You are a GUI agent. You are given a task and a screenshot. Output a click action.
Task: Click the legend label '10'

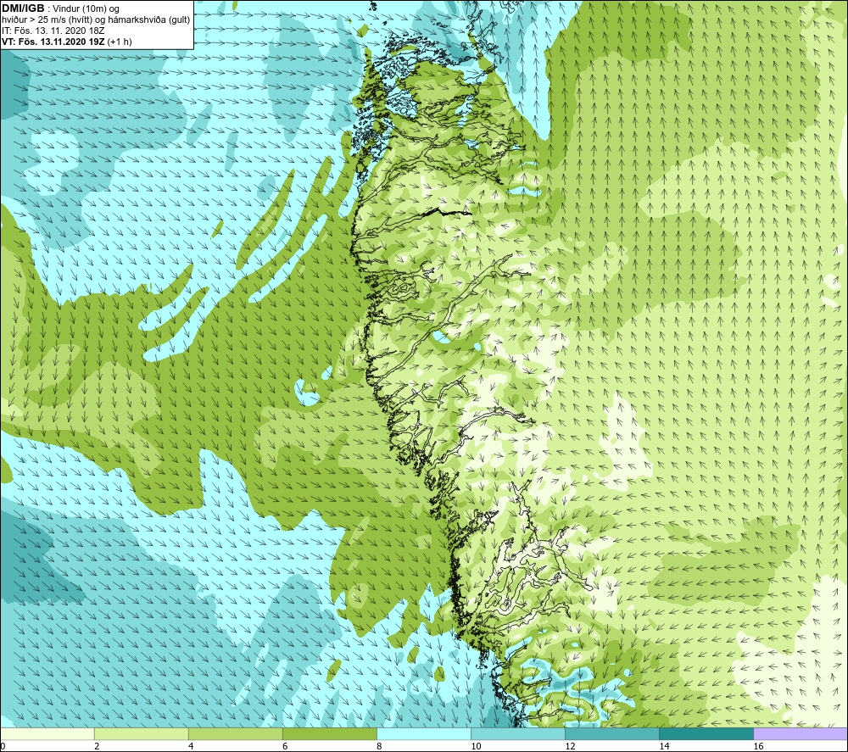pyautogui.click(x=476, y=747)
